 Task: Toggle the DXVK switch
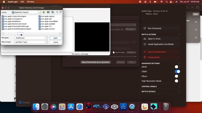pyautogui.click(x=177, y=67)
